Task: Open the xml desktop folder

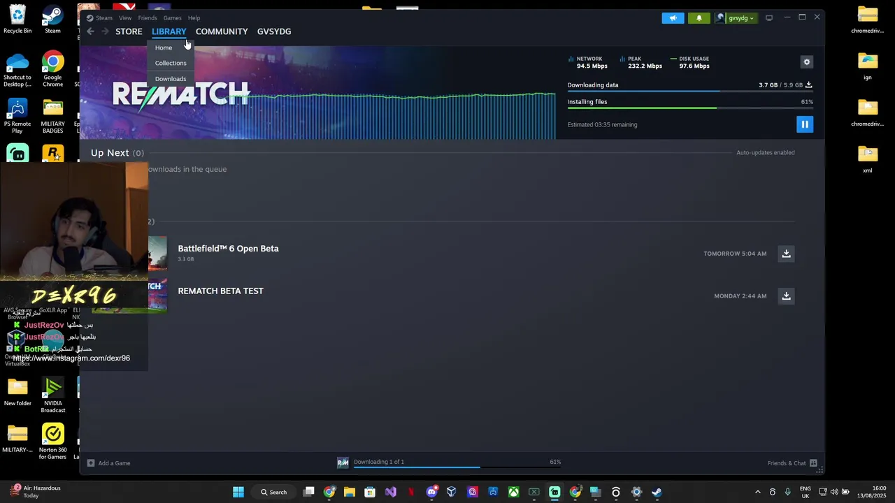Action: coord(868,160)
